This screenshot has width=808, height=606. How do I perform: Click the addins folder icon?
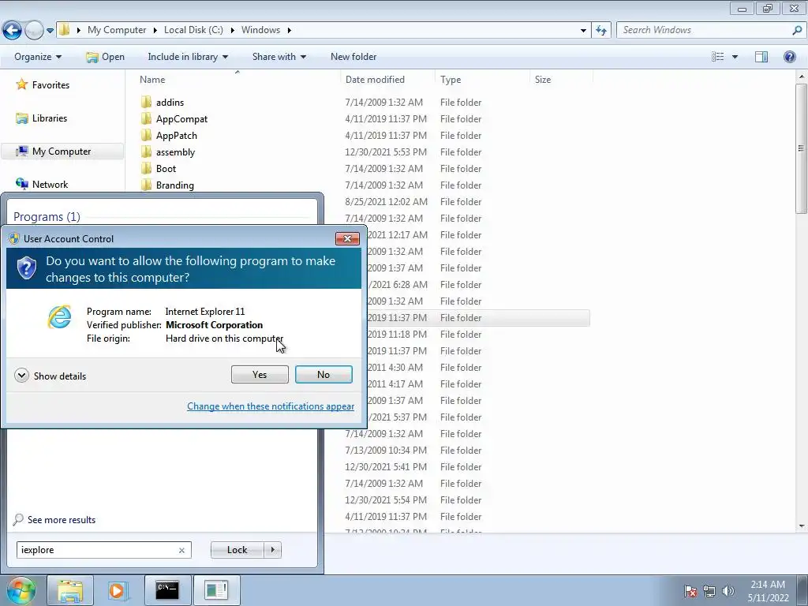coord(146,102)
